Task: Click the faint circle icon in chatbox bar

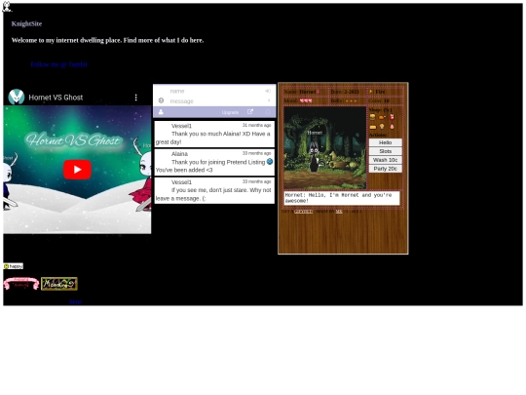Action: pos(268,112)
